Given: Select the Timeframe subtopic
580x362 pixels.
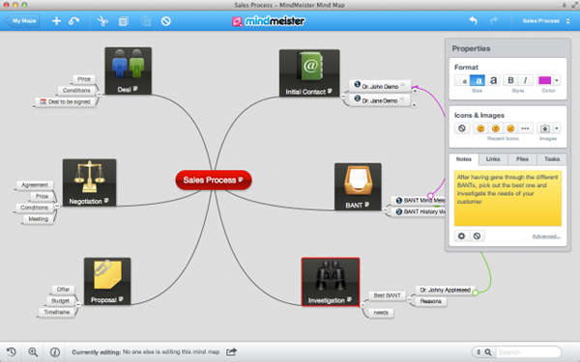Looking at the screenshot, I should [x=57, y=312].
